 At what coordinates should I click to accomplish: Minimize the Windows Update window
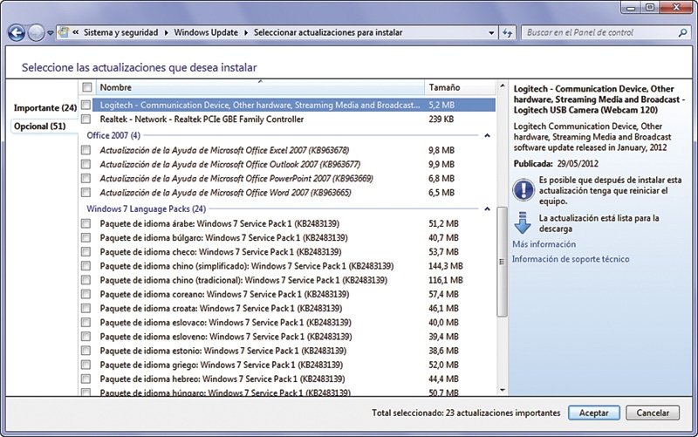pos(630,8)
